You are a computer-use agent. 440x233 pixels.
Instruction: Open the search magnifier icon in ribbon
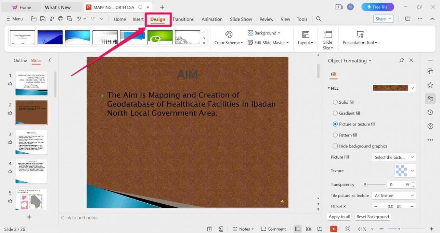coord(319,19)
